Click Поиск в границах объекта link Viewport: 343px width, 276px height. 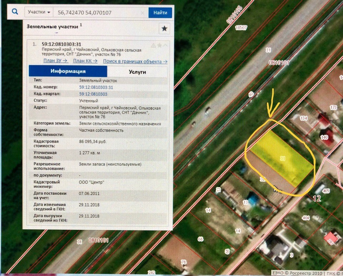(135, 61)
